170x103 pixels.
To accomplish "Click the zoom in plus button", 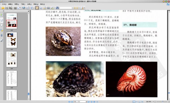I will tap(169, 102).
